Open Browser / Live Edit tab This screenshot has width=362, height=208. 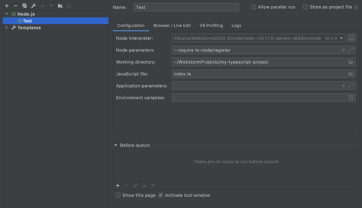[x=172, y=25]
